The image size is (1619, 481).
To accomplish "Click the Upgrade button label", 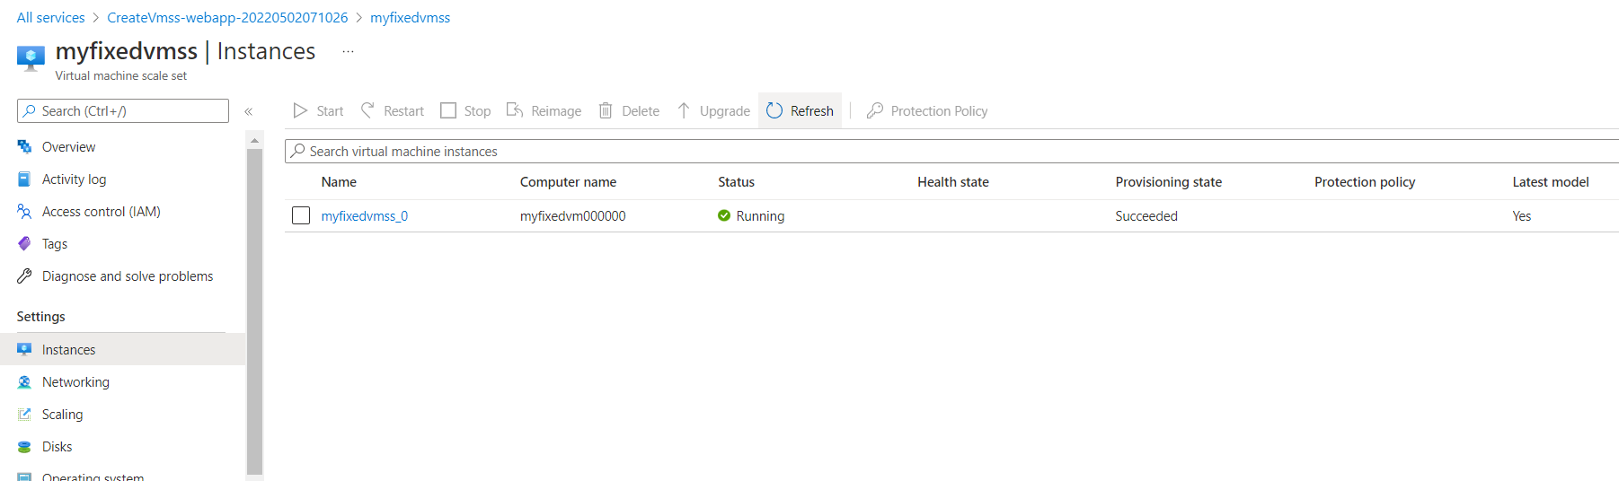I will click(725, 111).
